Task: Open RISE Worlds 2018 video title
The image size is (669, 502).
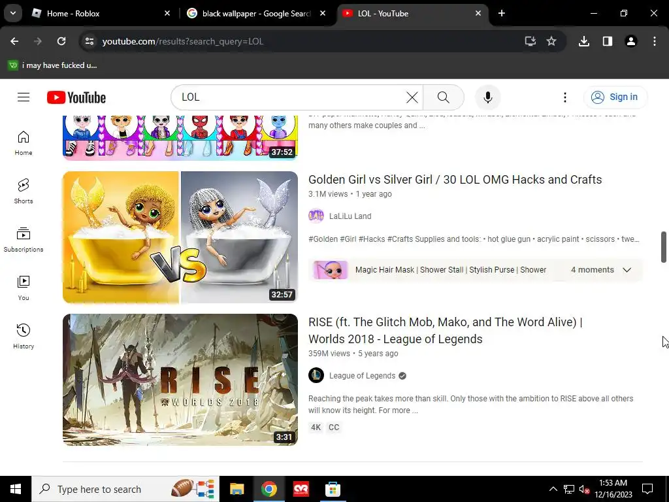Action: pos(445,330)
